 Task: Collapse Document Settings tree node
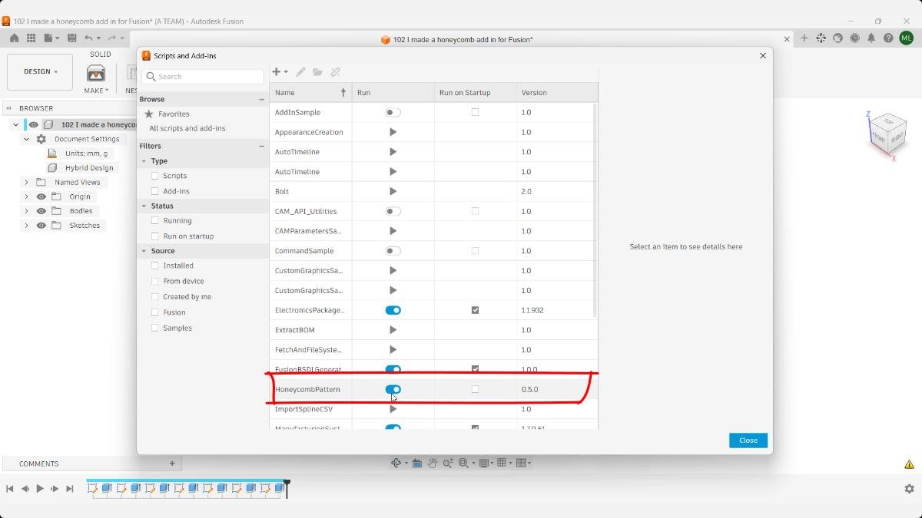[26, 139]
